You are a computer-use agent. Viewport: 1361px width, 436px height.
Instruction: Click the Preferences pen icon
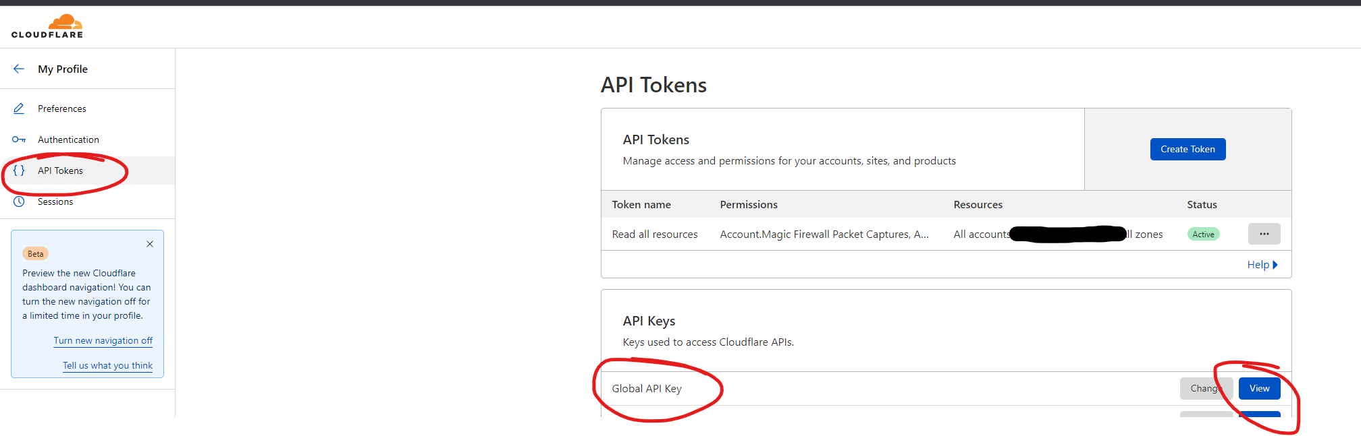19,108
